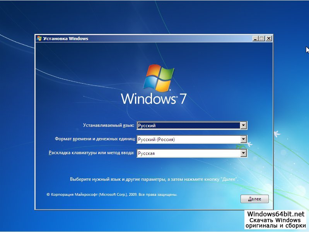This screenshot has height=232, width=309.
Task: Open the Формат времени dropdown arrow
Action: pyautogui.click(x=243, y=140)
